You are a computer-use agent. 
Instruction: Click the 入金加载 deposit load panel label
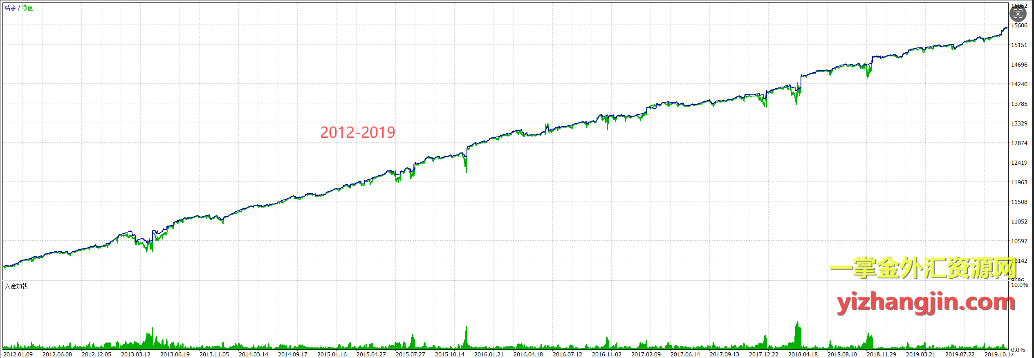click(x=16, y=286)
